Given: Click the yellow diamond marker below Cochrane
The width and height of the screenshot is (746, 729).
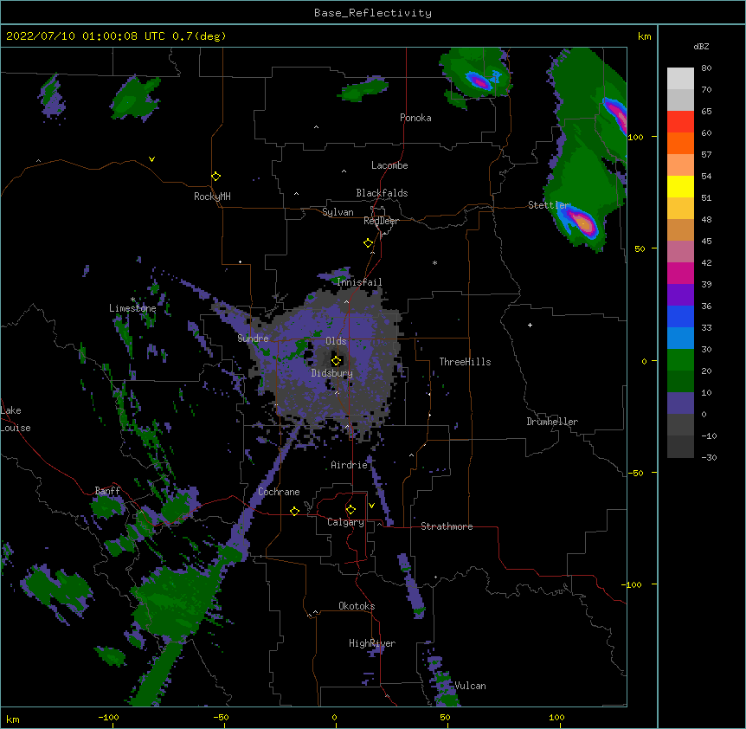Looking at the screenshot, I should pyautogui.click(x=294, y=511).
